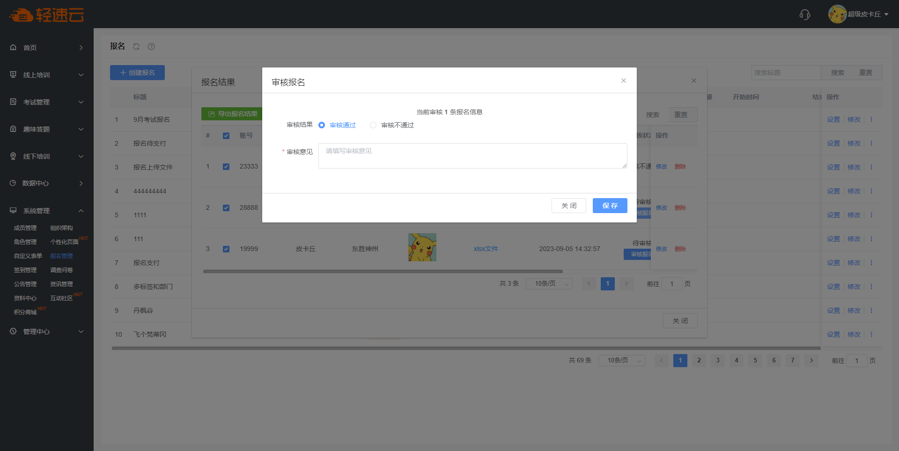Select the 审核不通过 radio option

pyautogui.click(x=373, y=125)
